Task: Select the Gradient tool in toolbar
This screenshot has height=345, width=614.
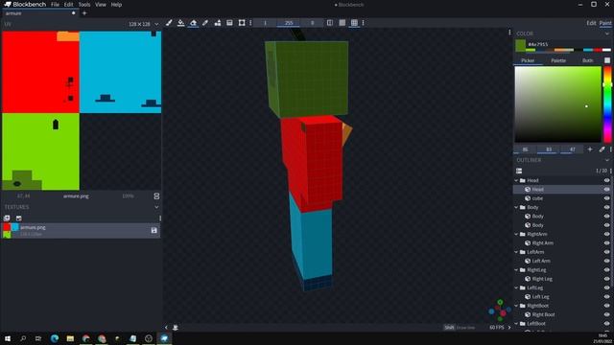Action: pos(229,23)
